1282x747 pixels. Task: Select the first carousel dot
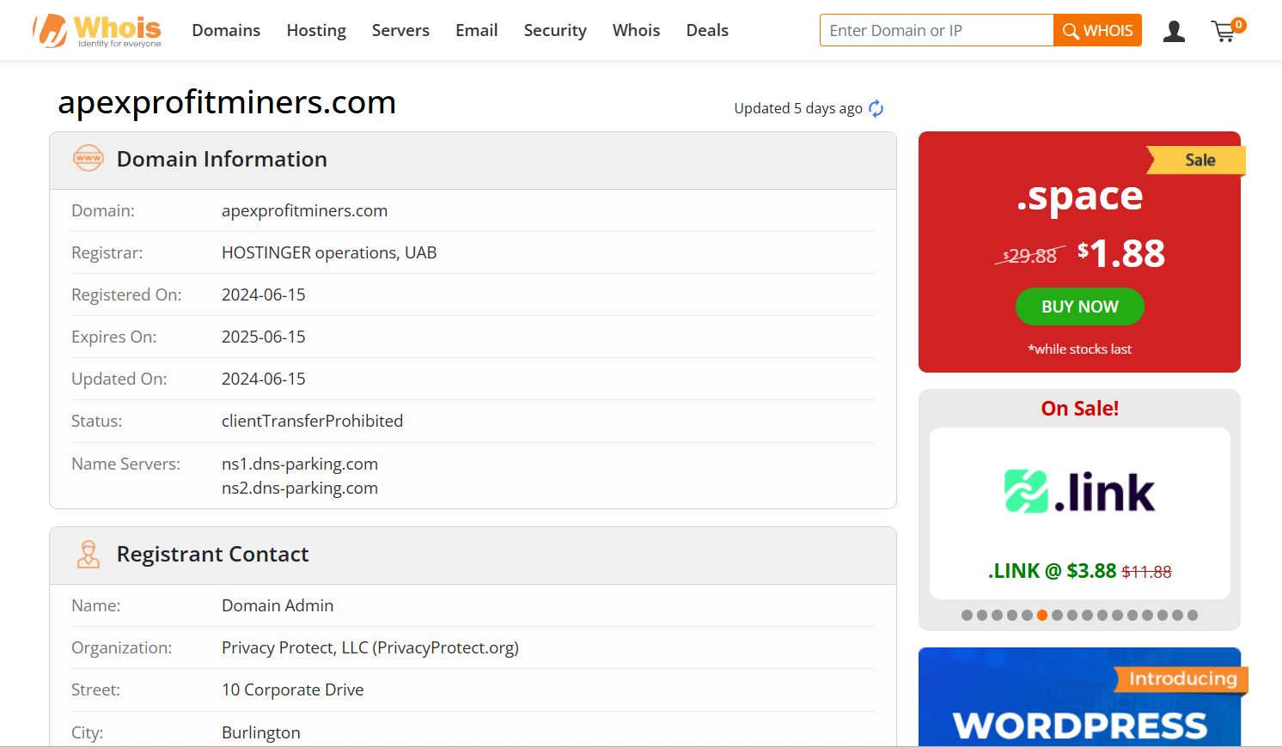968,615
